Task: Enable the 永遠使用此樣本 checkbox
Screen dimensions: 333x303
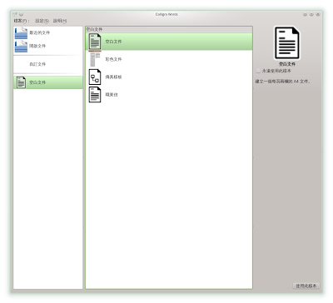Action: point(258,71)
